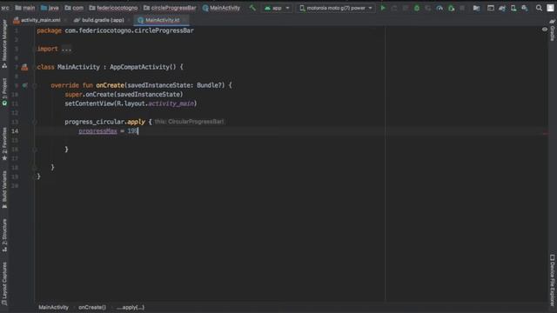Click the override gutter icon beside onCreate
The image size is (557, 313).
click(x=24, y=85)
